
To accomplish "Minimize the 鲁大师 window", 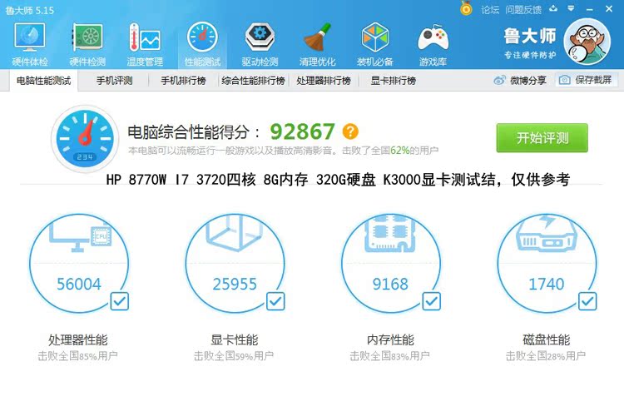I will (590, 9).
